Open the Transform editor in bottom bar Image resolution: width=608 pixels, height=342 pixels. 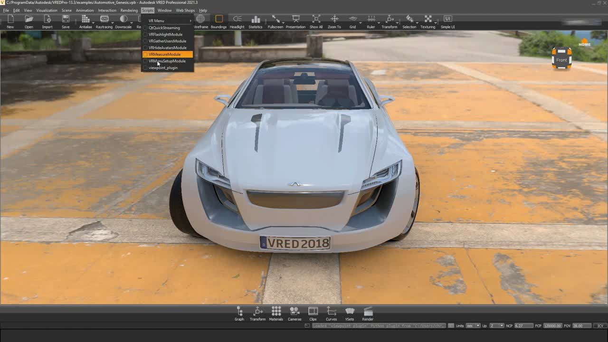(x=257, y=314)
